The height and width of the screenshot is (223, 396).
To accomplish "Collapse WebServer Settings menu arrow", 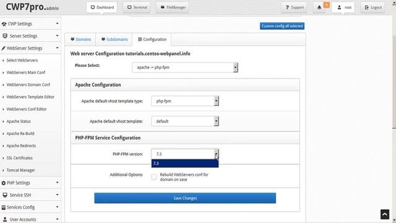I will click(x=58, y=48).
